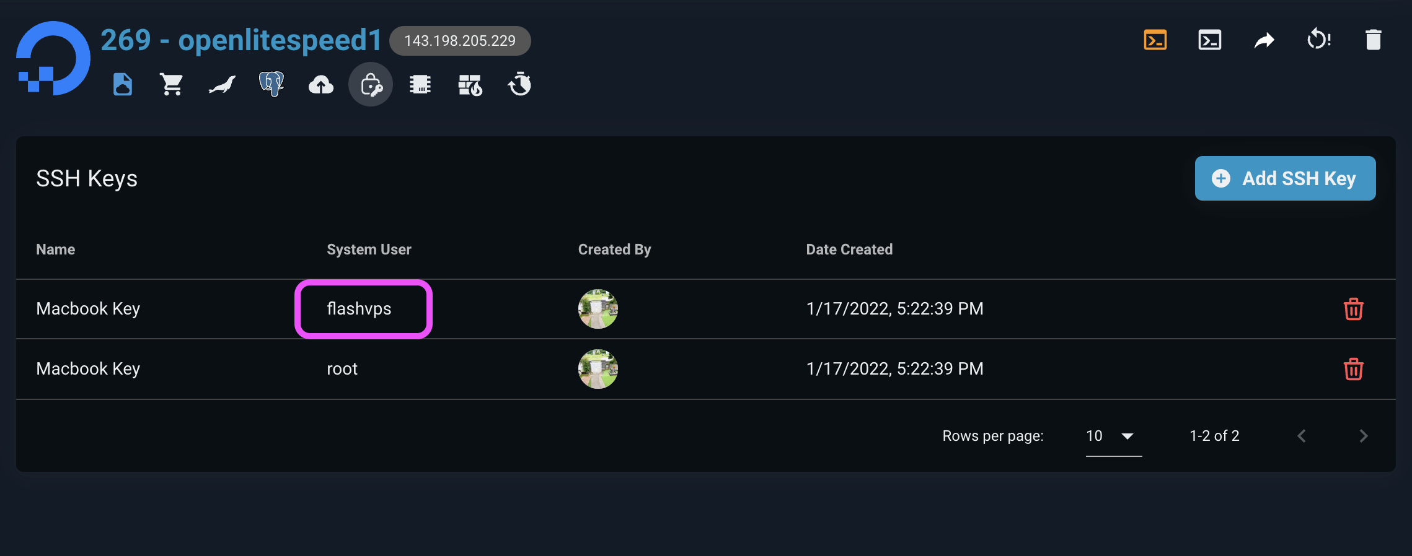Select the SSH keys lock icon tab

371,85
